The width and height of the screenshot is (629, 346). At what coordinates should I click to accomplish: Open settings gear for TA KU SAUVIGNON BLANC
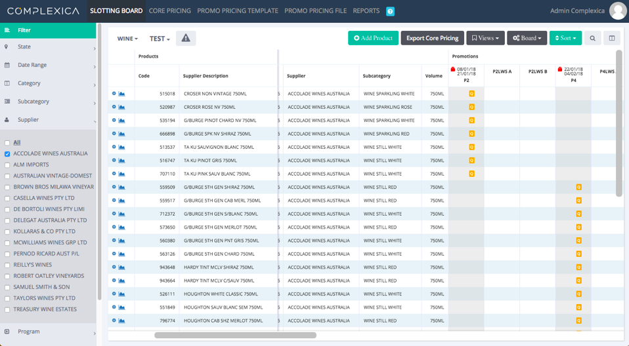point(114,147)
